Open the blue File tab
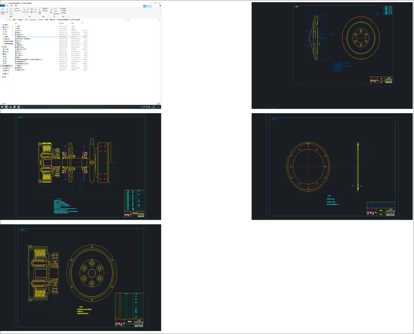Screen dimensions: 414x334 (2, 6)
